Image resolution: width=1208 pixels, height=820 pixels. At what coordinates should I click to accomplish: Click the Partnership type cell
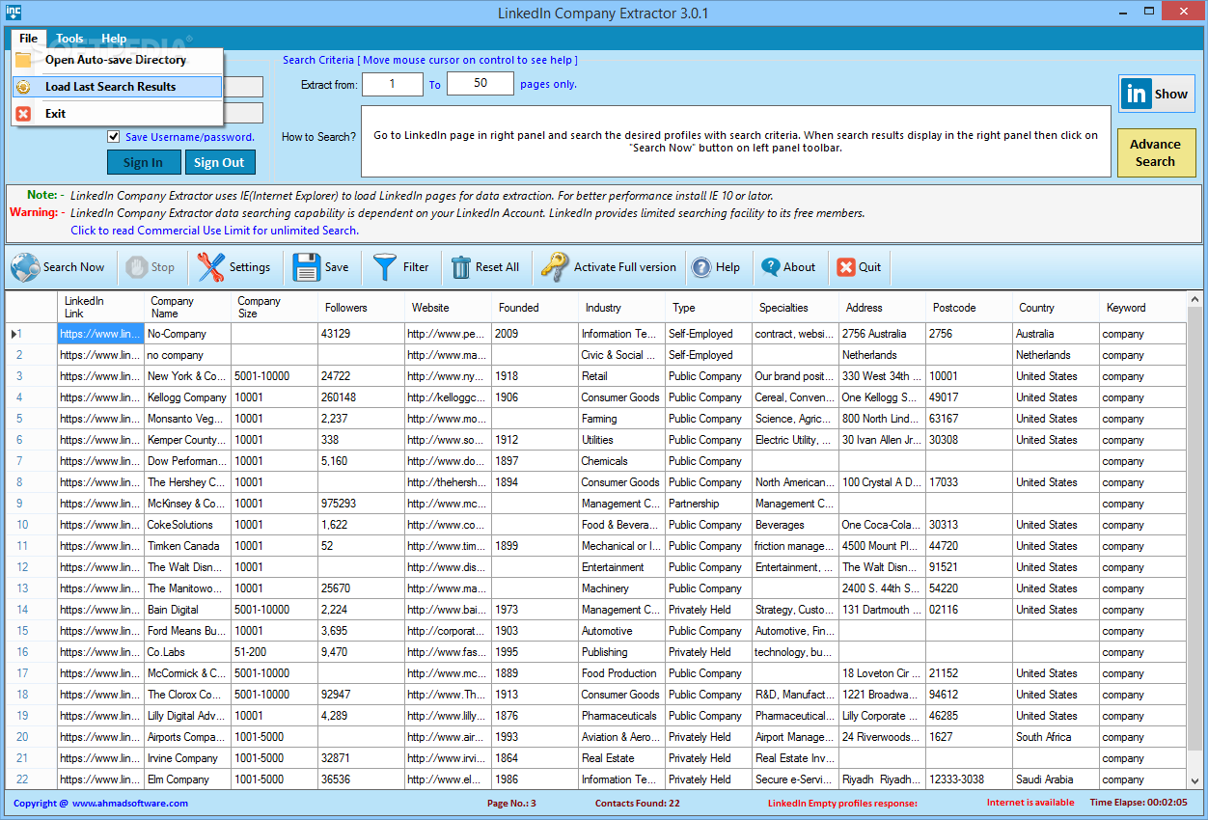709,504
